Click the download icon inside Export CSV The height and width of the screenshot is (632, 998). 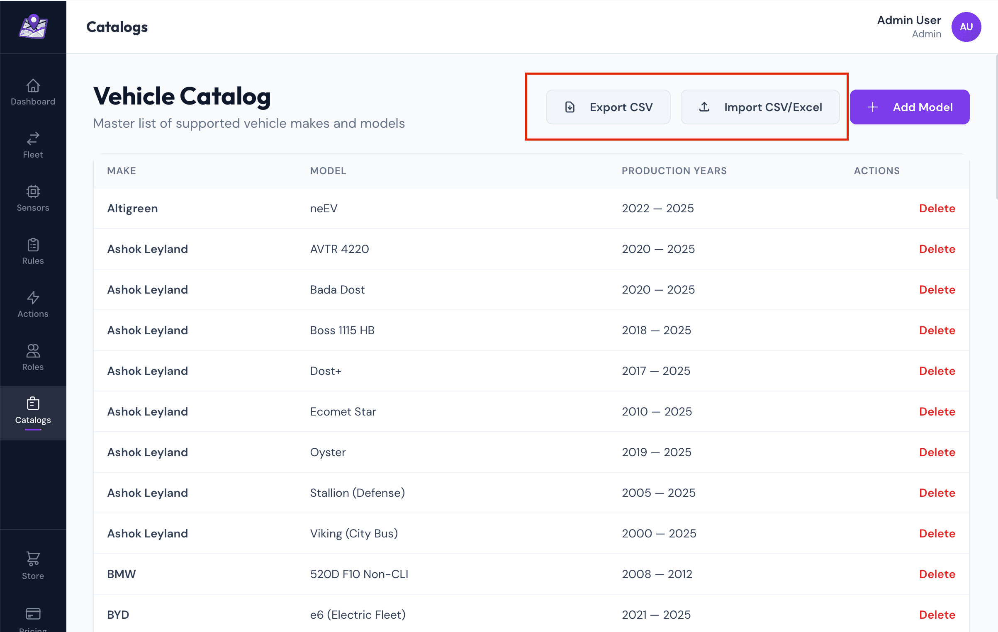click(570, 107)
